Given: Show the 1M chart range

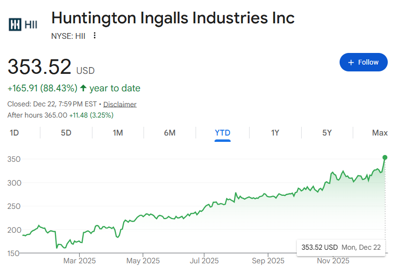Looking at the screenshot, I should pos(118,133).
